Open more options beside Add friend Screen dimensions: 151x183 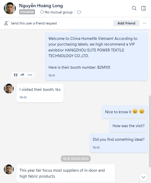tap(145, 23)
